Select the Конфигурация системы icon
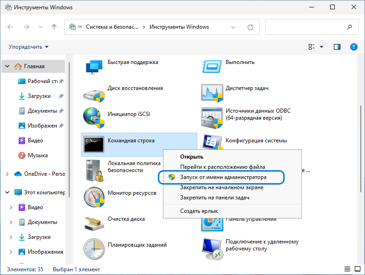 (x=212, y=141)
